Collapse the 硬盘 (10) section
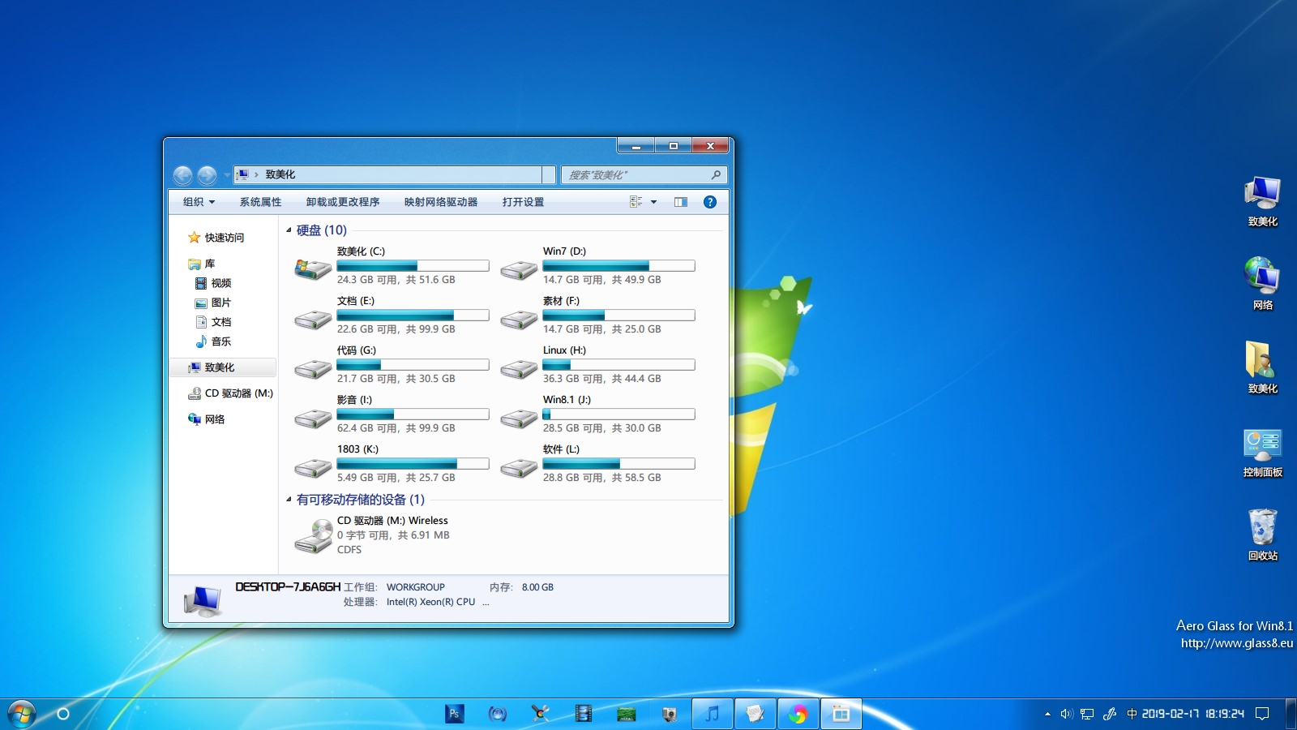Image resolution: width=1297 pixels, height=730 pixels. (289, 230)
